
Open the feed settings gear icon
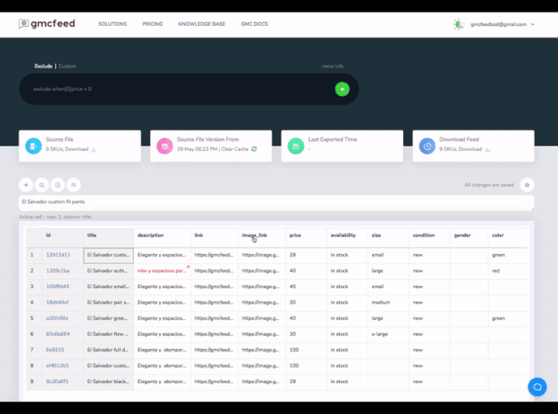pyautogui.click(x=527, y=185)
